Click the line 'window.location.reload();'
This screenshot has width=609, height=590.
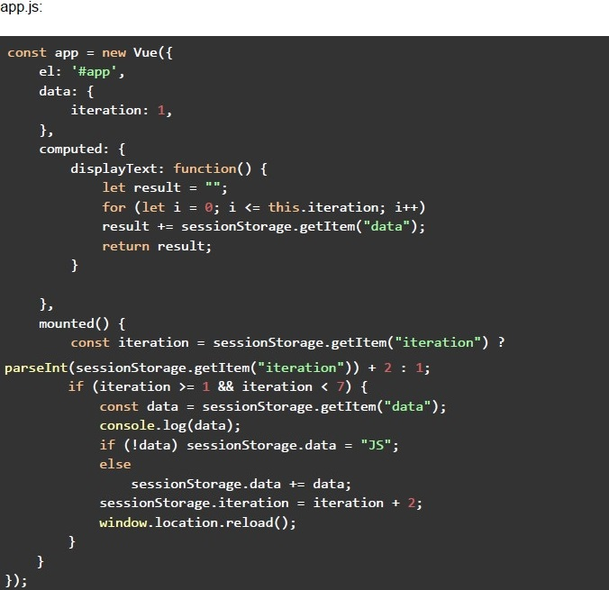point(197,522)
